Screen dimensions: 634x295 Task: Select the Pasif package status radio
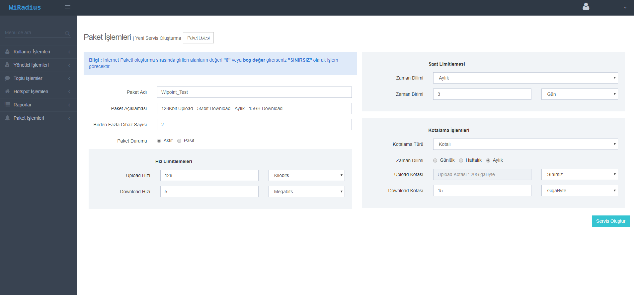pos(179,141)
